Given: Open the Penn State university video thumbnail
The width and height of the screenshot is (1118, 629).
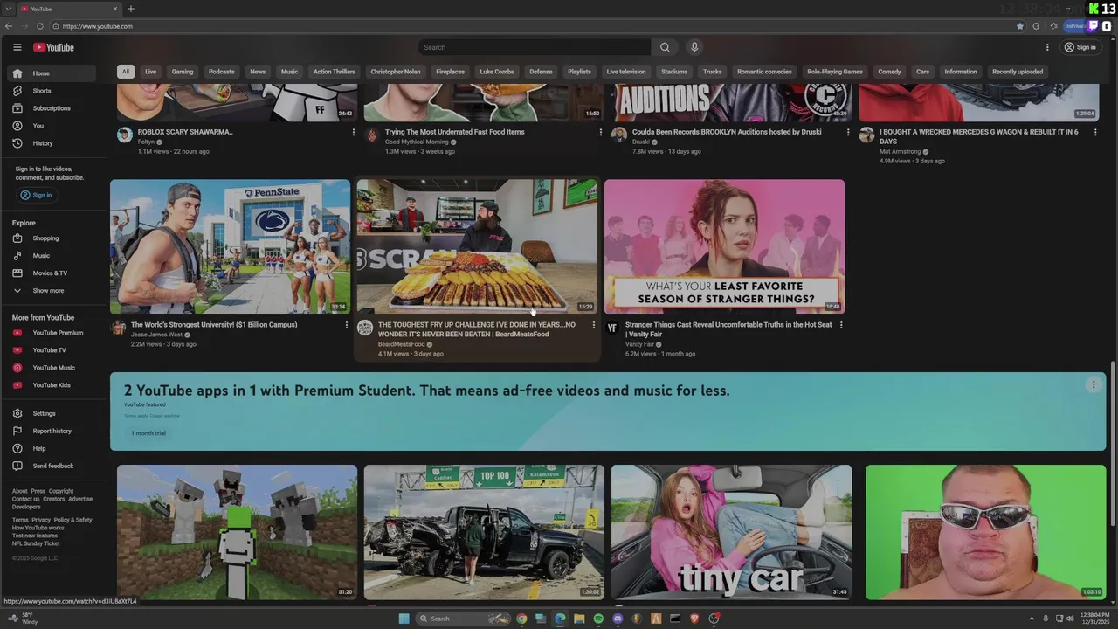Looking at the screenshot, I should 231,246.
